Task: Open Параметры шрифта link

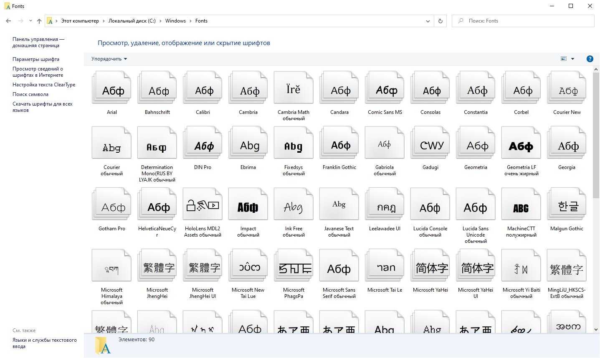Action: [x=36, y=59]
